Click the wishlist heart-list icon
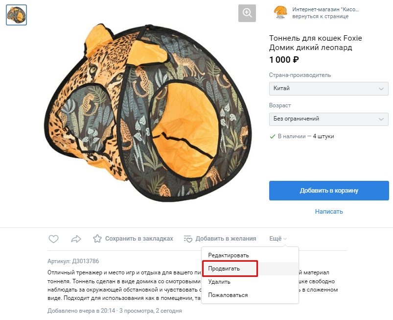This screenshot has height=320, width=393. pos(188,239)
